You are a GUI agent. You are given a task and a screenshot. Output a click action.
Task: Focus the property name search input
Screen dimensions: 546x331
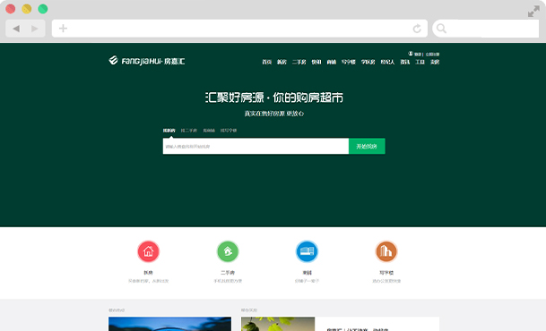pyautogui.click(x=256, y=146)
